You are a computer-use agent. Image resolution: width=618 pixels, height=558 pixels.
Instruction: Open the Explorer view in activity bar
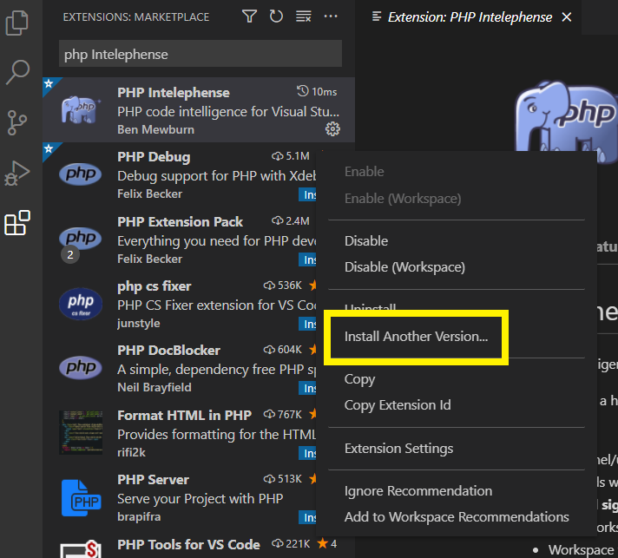click(x=17, y=23)
